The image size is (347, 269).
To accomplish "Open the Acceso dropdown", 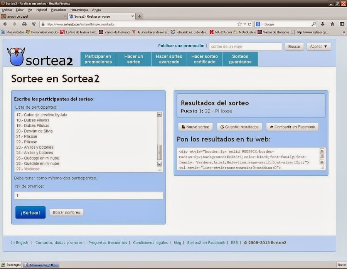I will tap(318, 47).
